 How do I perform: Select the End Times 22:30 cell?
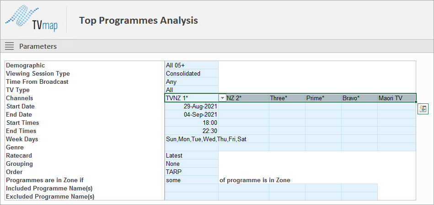coord(192,131)
